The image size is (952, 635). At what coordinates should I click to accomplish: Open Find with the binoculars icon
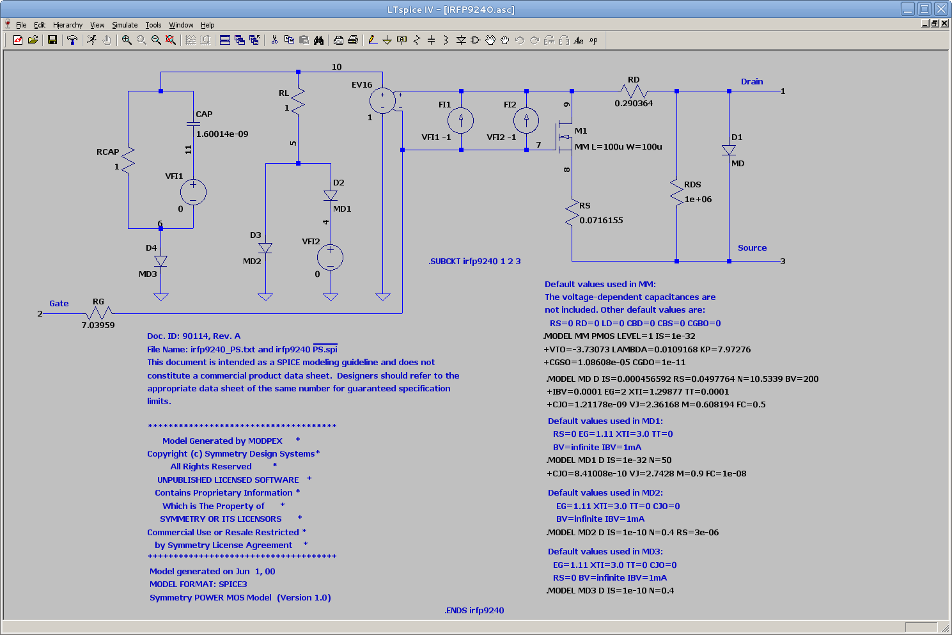(318, 40)
